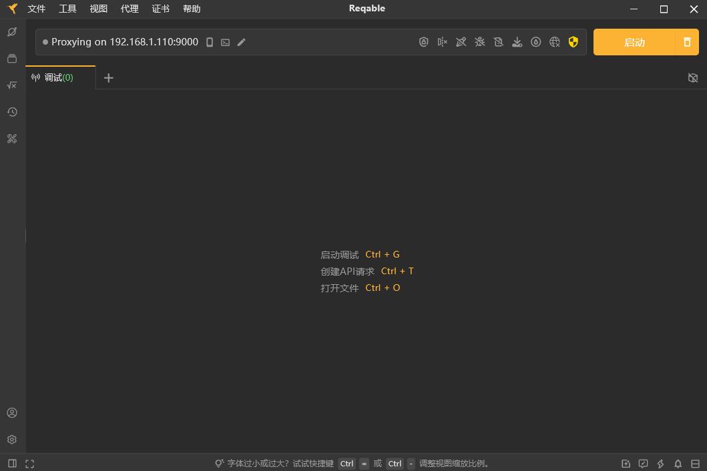Viewport: 707px width, 471px height.
Task: Open the API collection box icon in sidebar
Action: click(12, 58)
